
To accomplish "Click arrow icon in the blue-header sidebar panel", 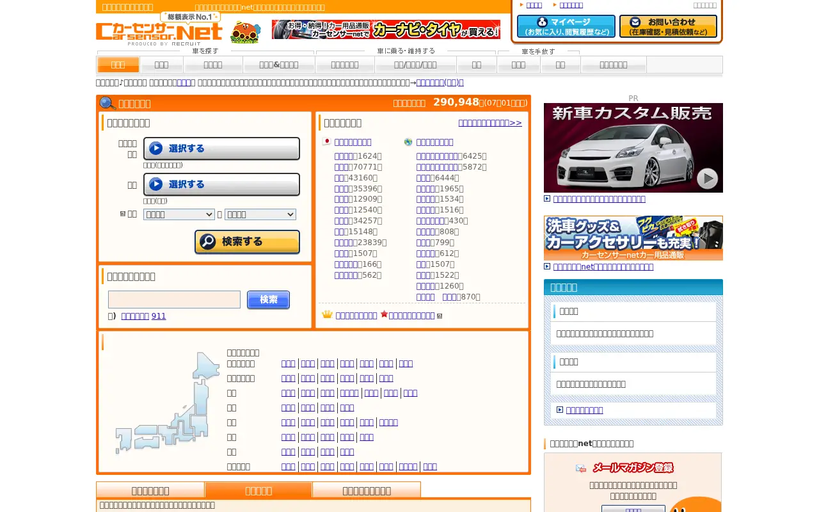I will pos(560,410).
